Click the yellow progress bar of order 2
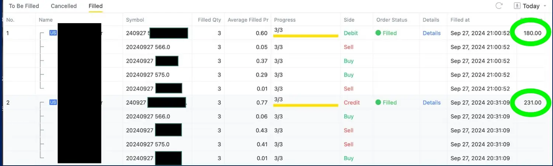 pyautogui.click(x=305, y=105)
